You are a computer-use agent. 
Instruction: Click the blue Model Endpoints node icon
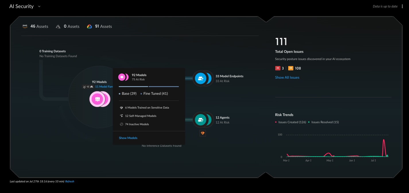click(201, 78)
